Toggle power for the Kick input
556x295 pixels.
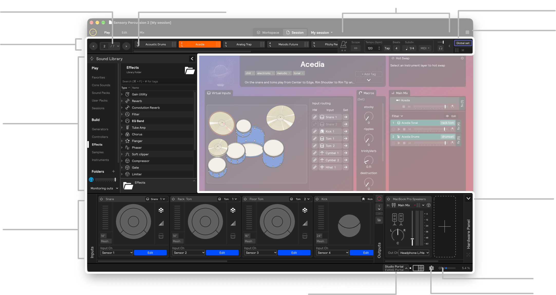tap(317, 199)
